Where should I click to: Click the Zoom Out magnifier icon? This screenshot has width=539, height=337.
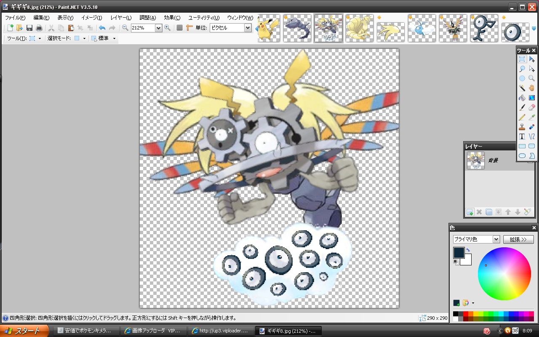[125, 28]
